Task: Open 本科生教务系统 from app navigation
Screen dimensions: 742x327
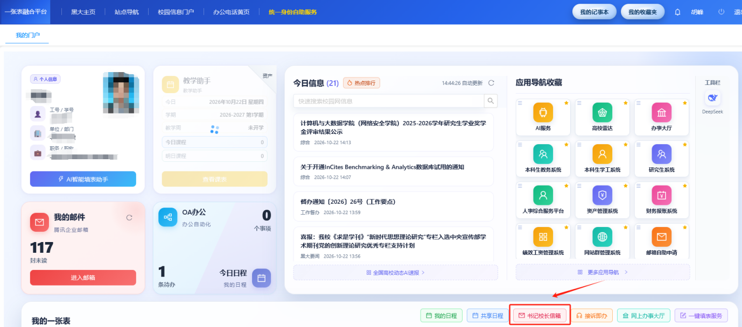Action: 543,154
